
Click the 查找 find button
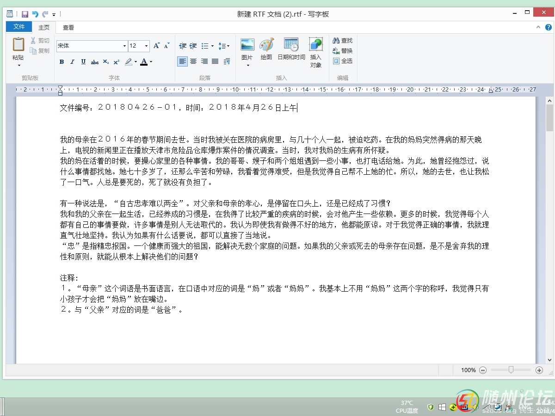click(343, 41)
